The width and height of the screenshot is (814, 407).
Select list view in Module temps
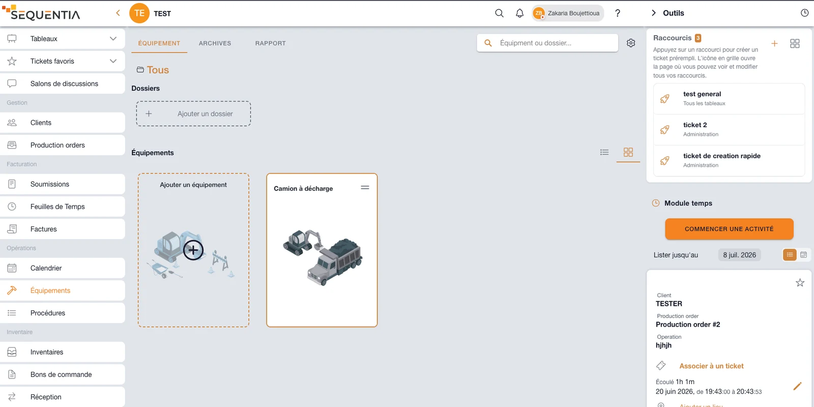coord(790,255)
